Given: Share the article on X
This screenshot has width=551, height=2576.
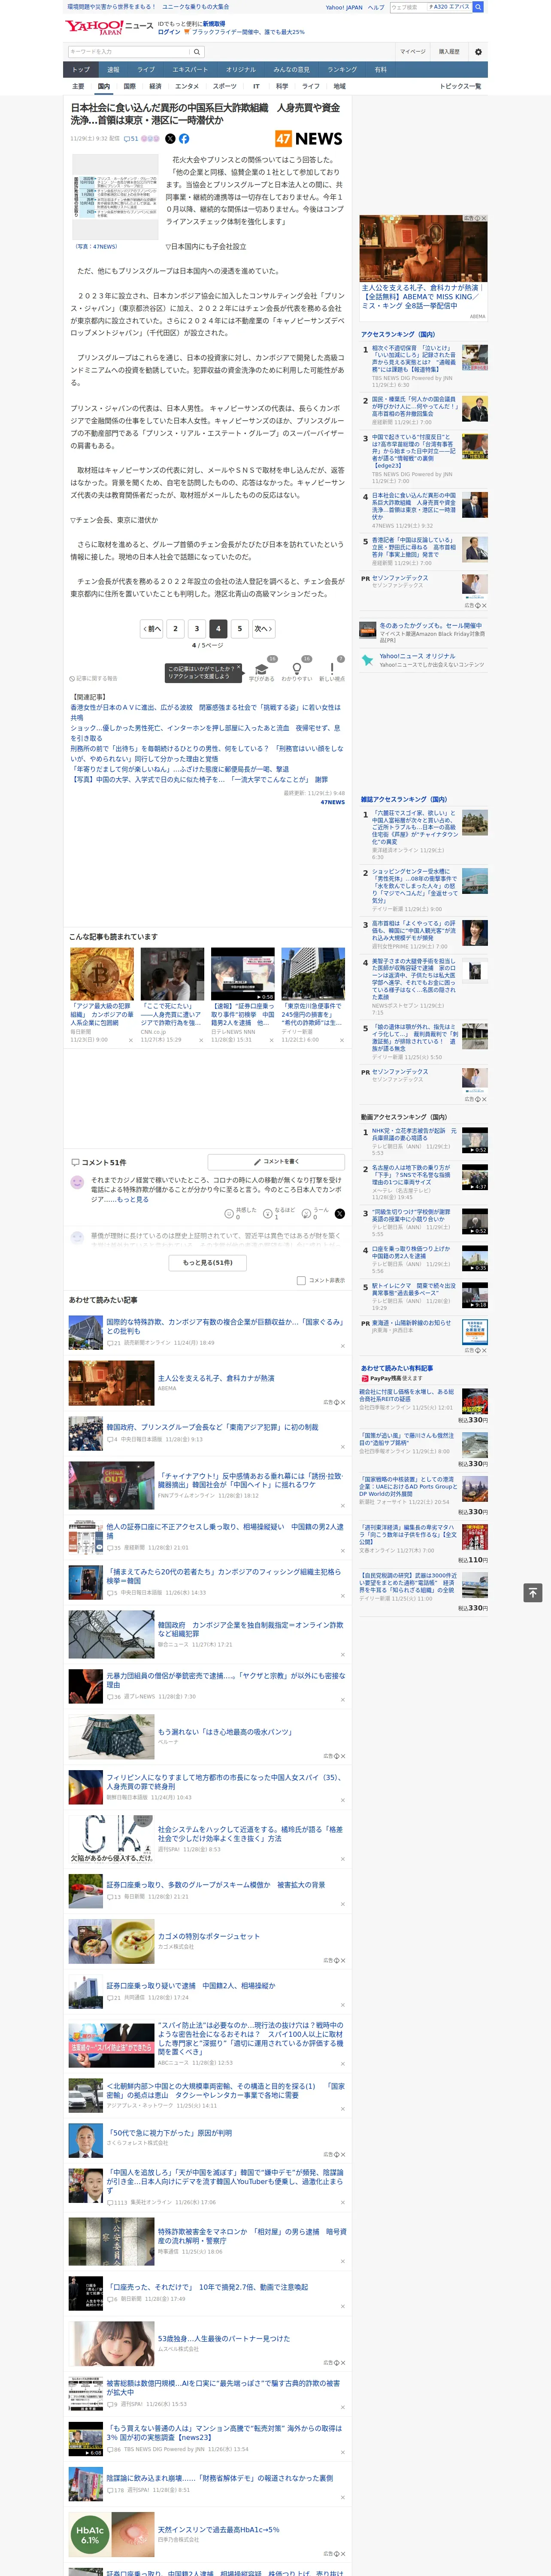Looking at the screenshot, I should (x=170, y=139).
